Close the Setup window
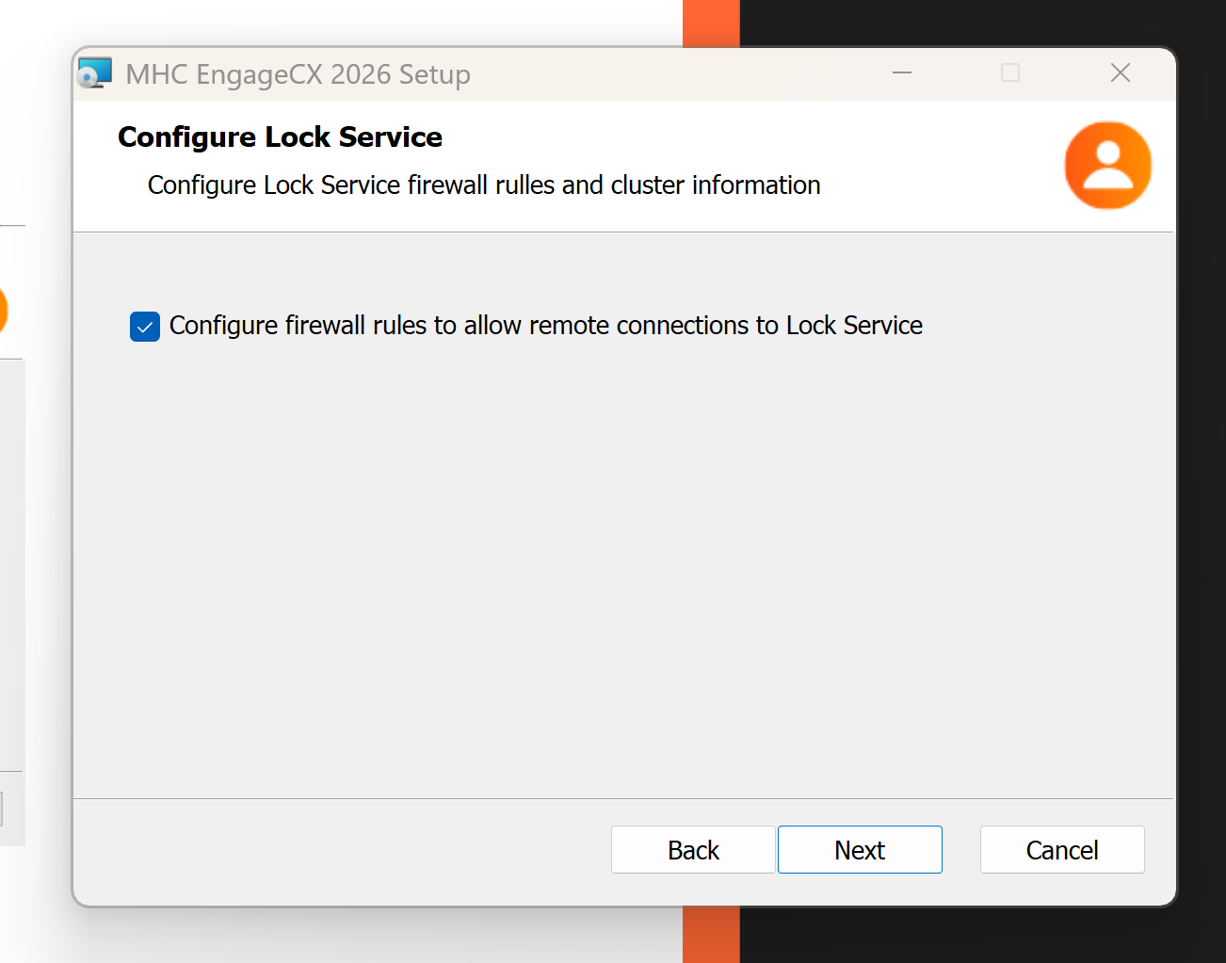This screenshot has width=1226, height=963. pyautogui.click(x=1121, y=72)
